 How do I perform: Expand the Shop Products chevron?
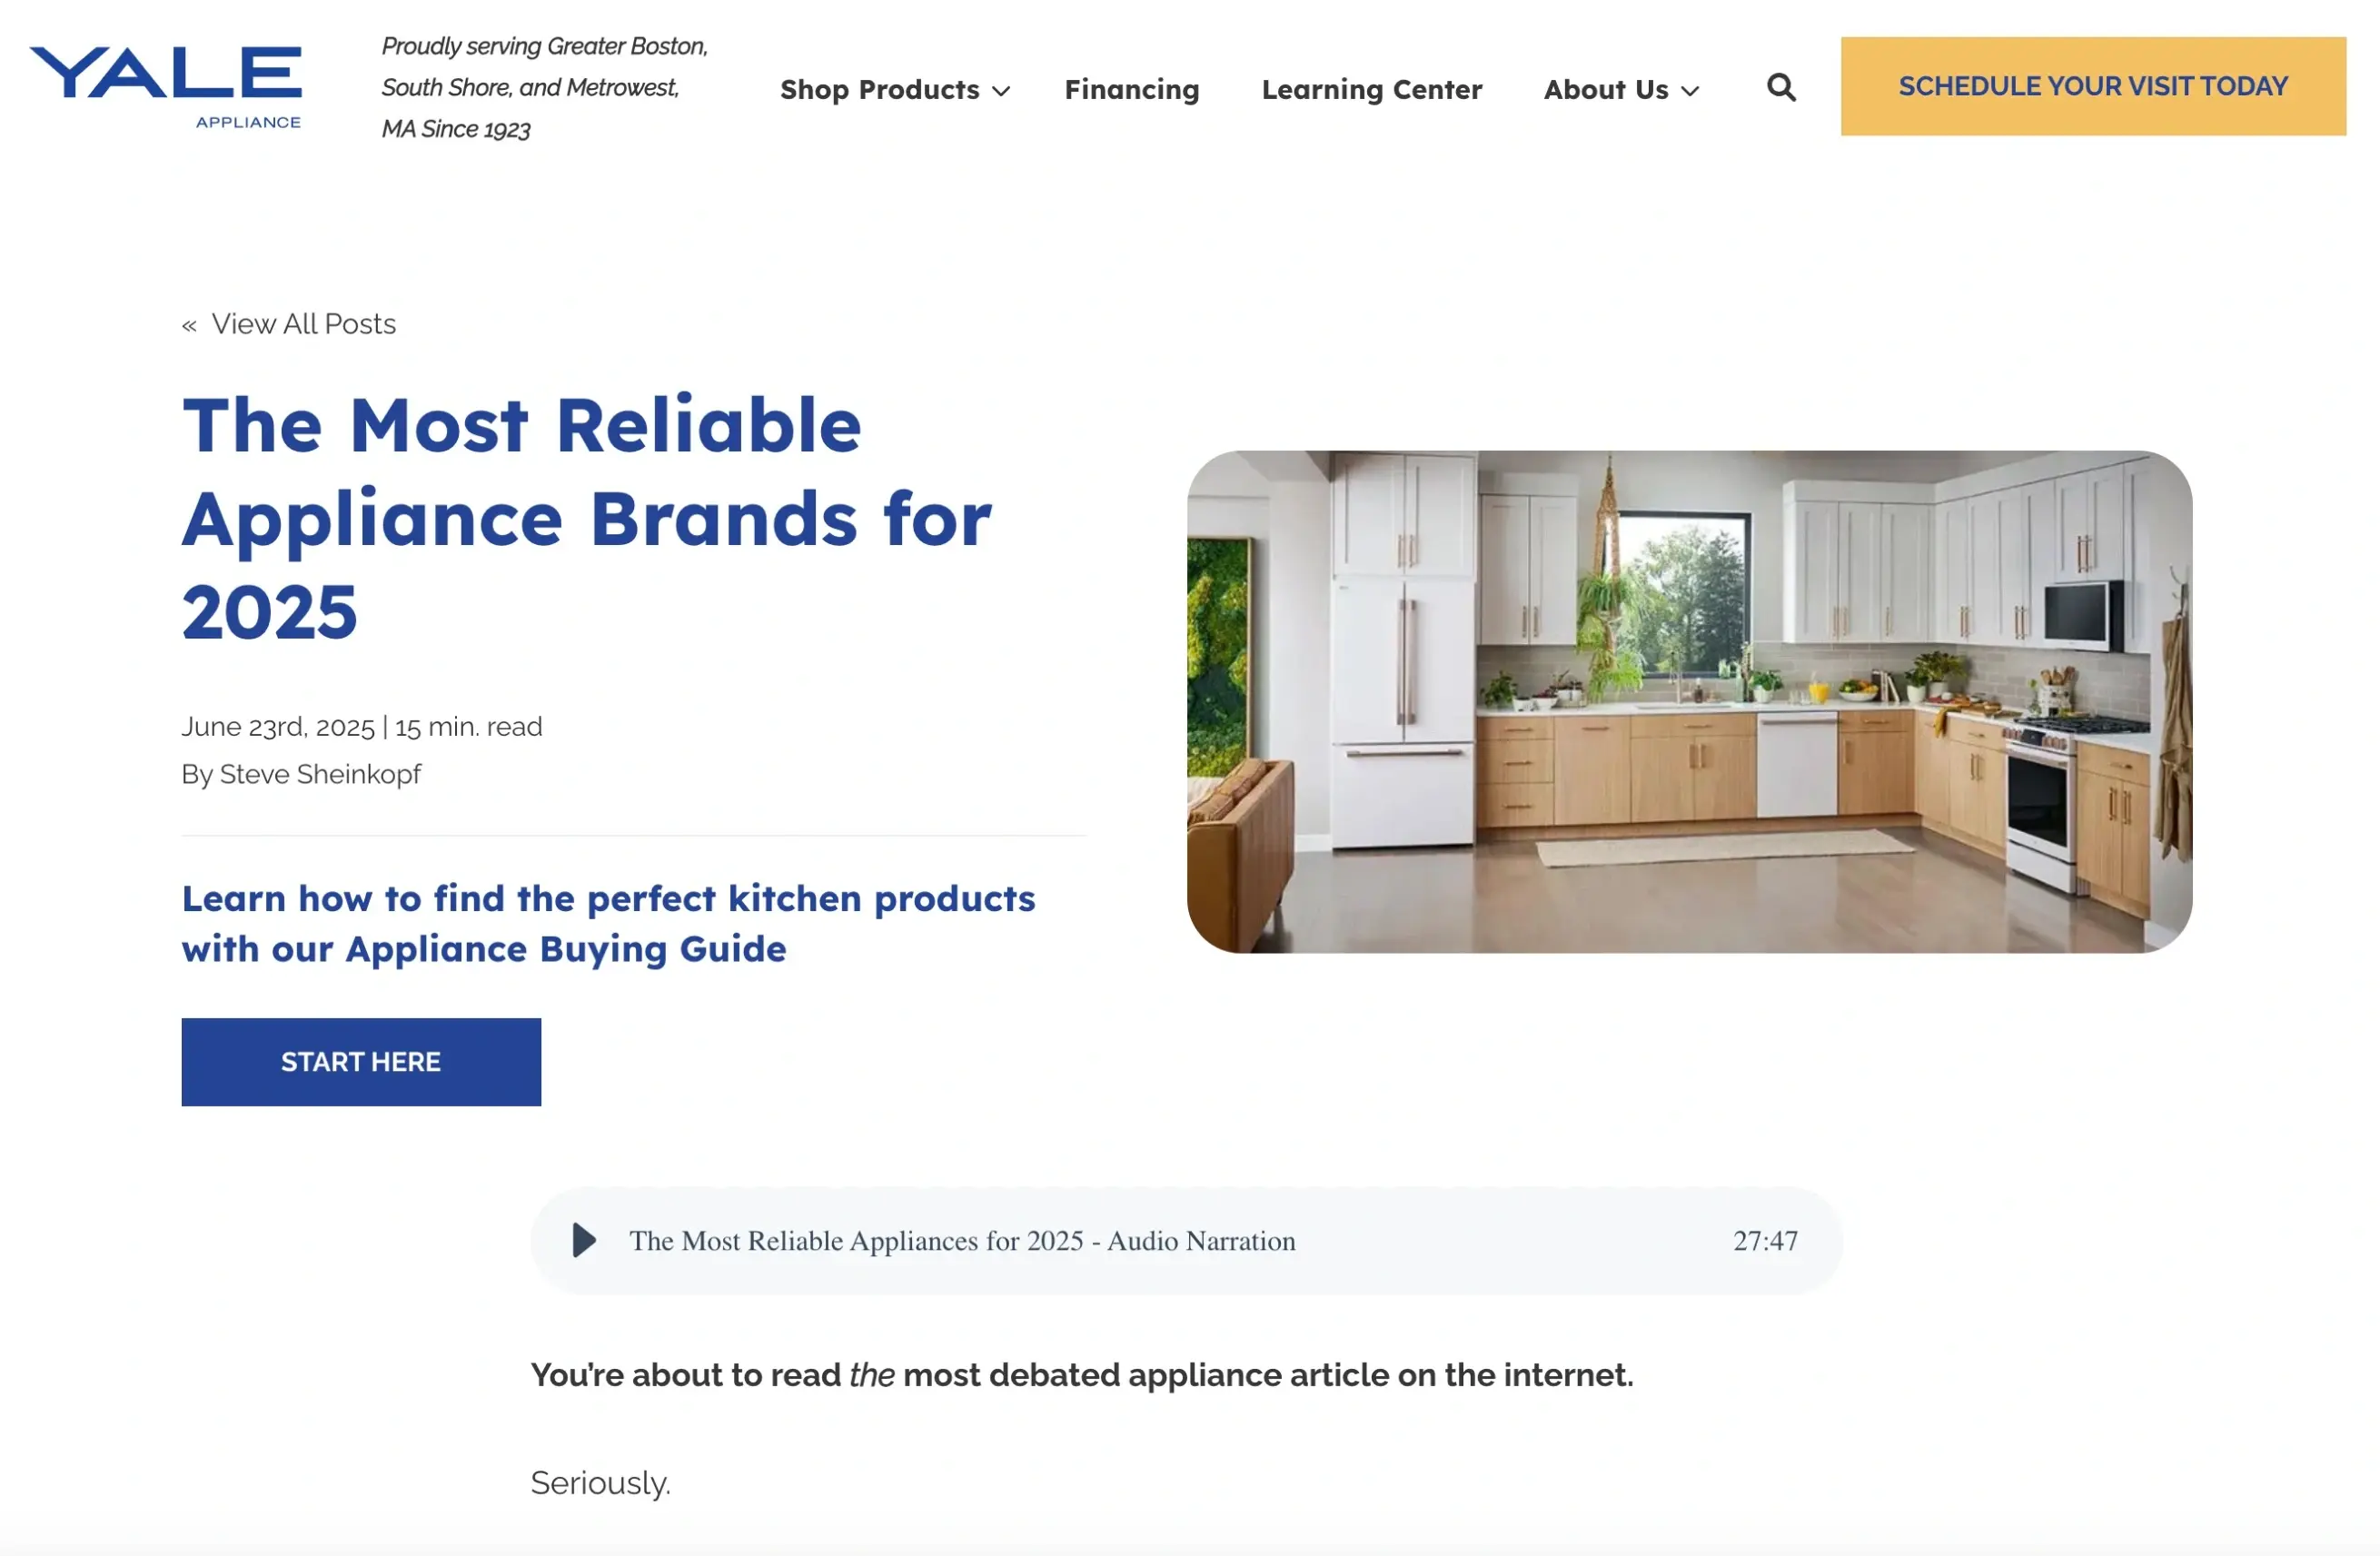tap(1001, 91)
